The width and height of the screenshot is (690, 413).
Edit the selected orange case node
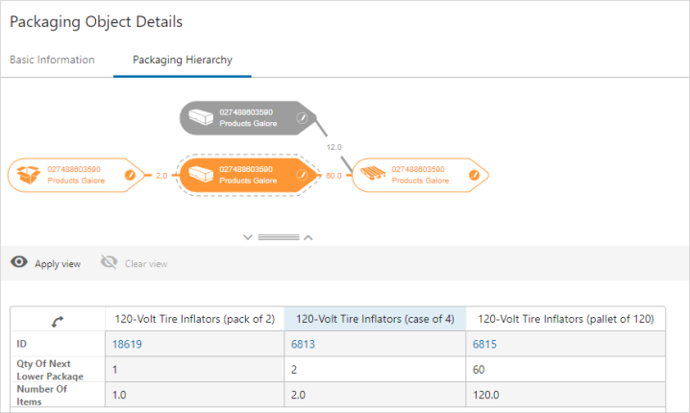(301, 175)
